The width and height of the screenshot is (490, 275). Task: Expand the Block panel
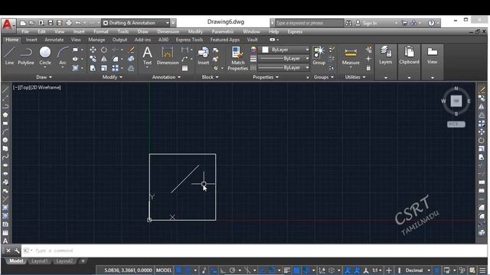click(x=210, y=77)
